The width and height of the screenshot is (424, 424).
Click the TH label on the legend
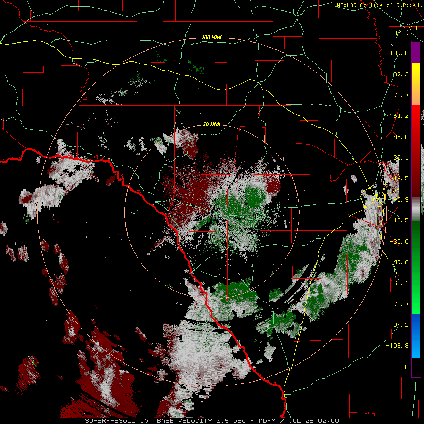(x=405, y=367)
